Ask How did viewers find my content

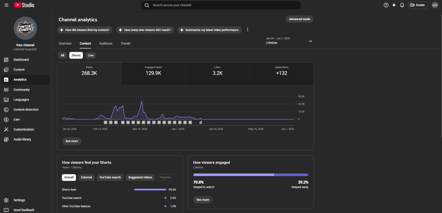click(x=85, y=30)
